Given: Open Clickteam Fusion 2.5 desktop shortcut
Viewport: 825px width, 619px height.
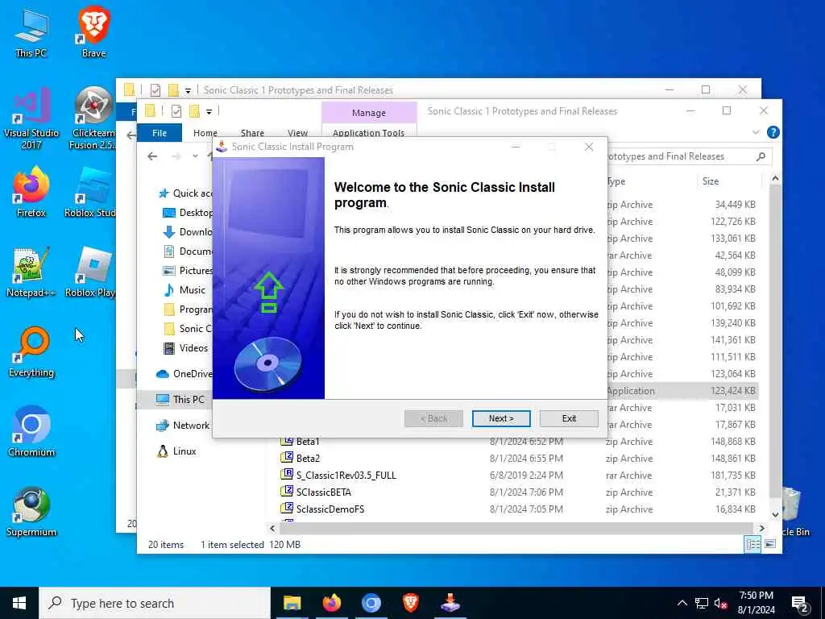Looking at the screenshot, I should tap(93, 119).
